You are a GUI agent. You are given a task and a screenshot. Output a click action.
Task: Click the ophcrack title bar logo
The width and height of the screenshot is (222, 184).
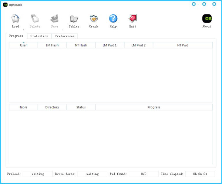[6, 5]
